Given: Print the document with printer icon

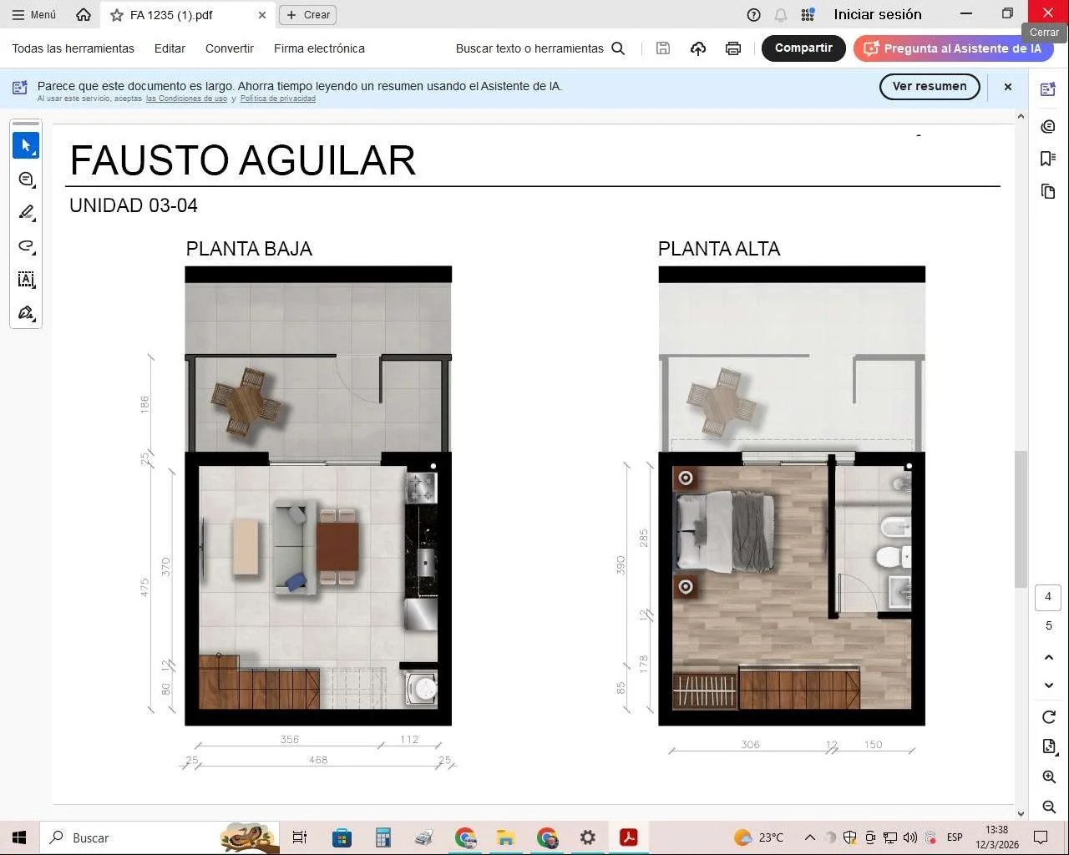Looking at the screenshot, I should (732, 48).
